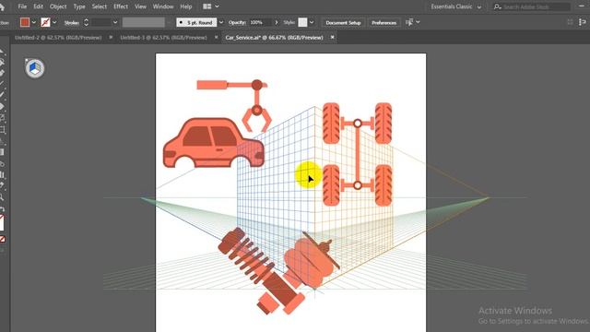Open the Window menu
The width and height of the screenshot is (590, 332).
(x=163, y=6)
